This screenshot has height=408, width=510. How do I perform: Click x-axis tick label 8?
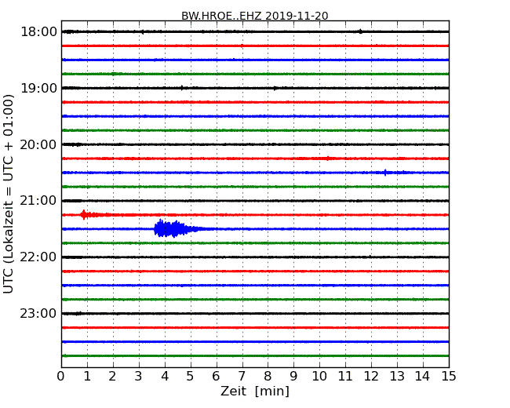(x=268, y=376)
